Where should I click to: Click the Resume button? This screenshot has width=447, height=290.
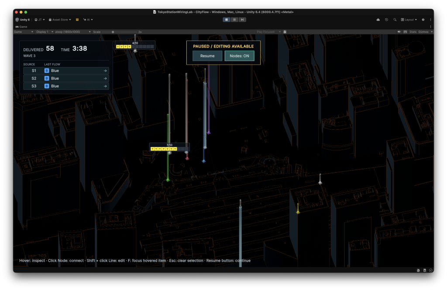[207, 56]
